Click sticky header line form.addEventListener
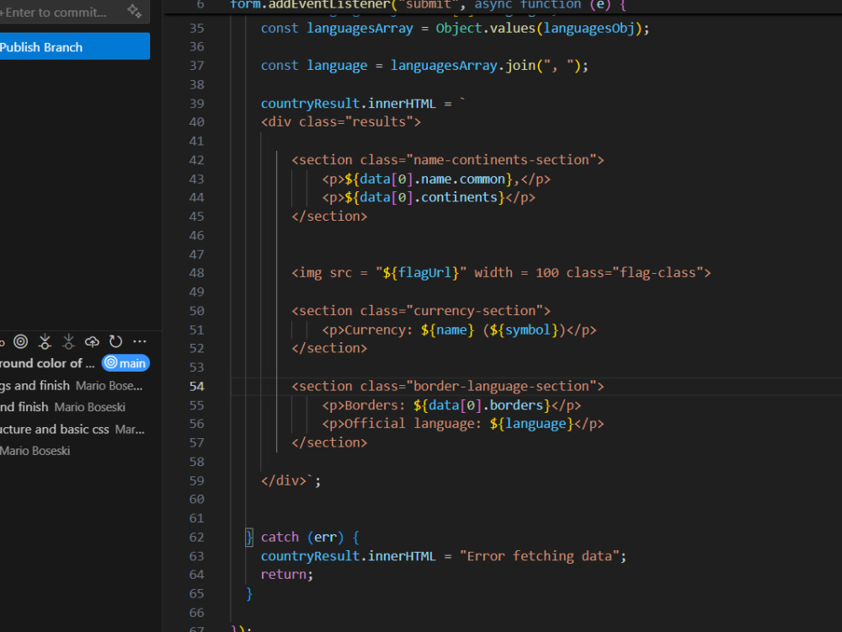 click(x=428, y=5)
